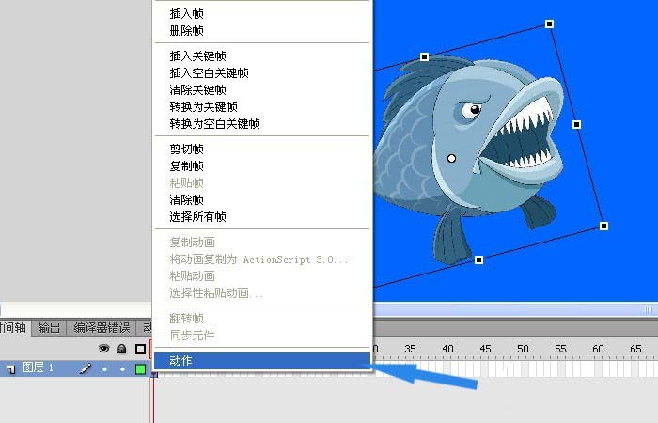This screenshot has width=658, height=423.
Task: Click greyed 粘贴动画 menu item
Action: pyautogui.click(x=262, y=276)
